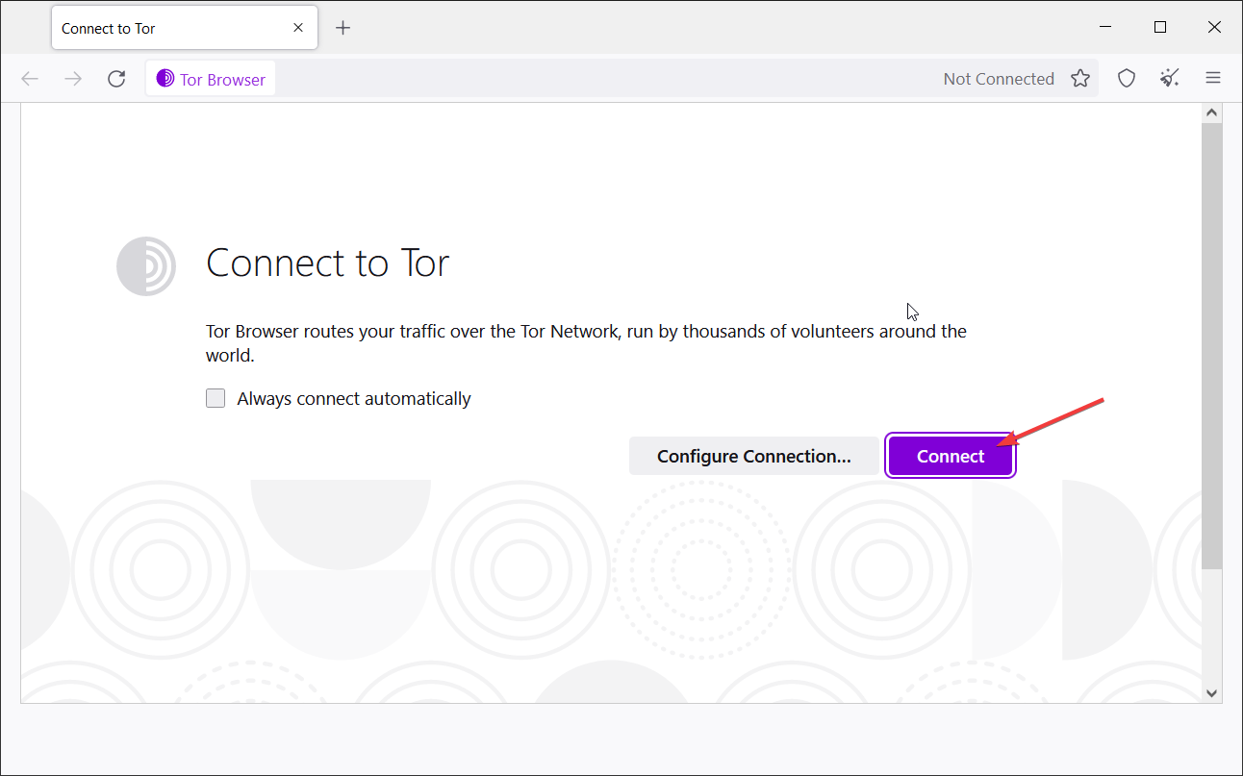Open the security level shield icon
The image size is (1243, 776).
(1127, 79)
